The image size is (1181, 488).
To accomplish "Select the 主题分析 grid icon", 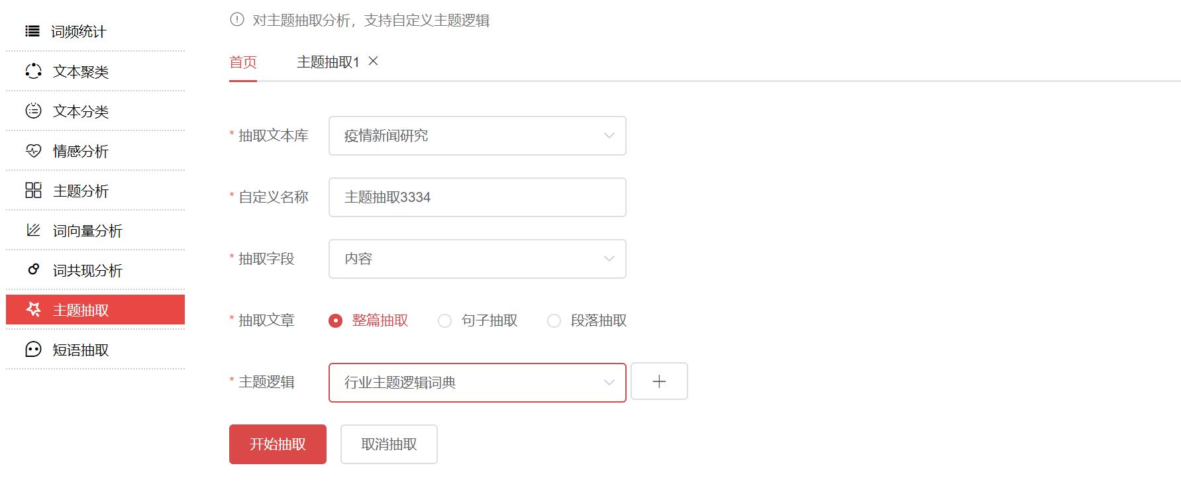I will click(x=33, y=190).
